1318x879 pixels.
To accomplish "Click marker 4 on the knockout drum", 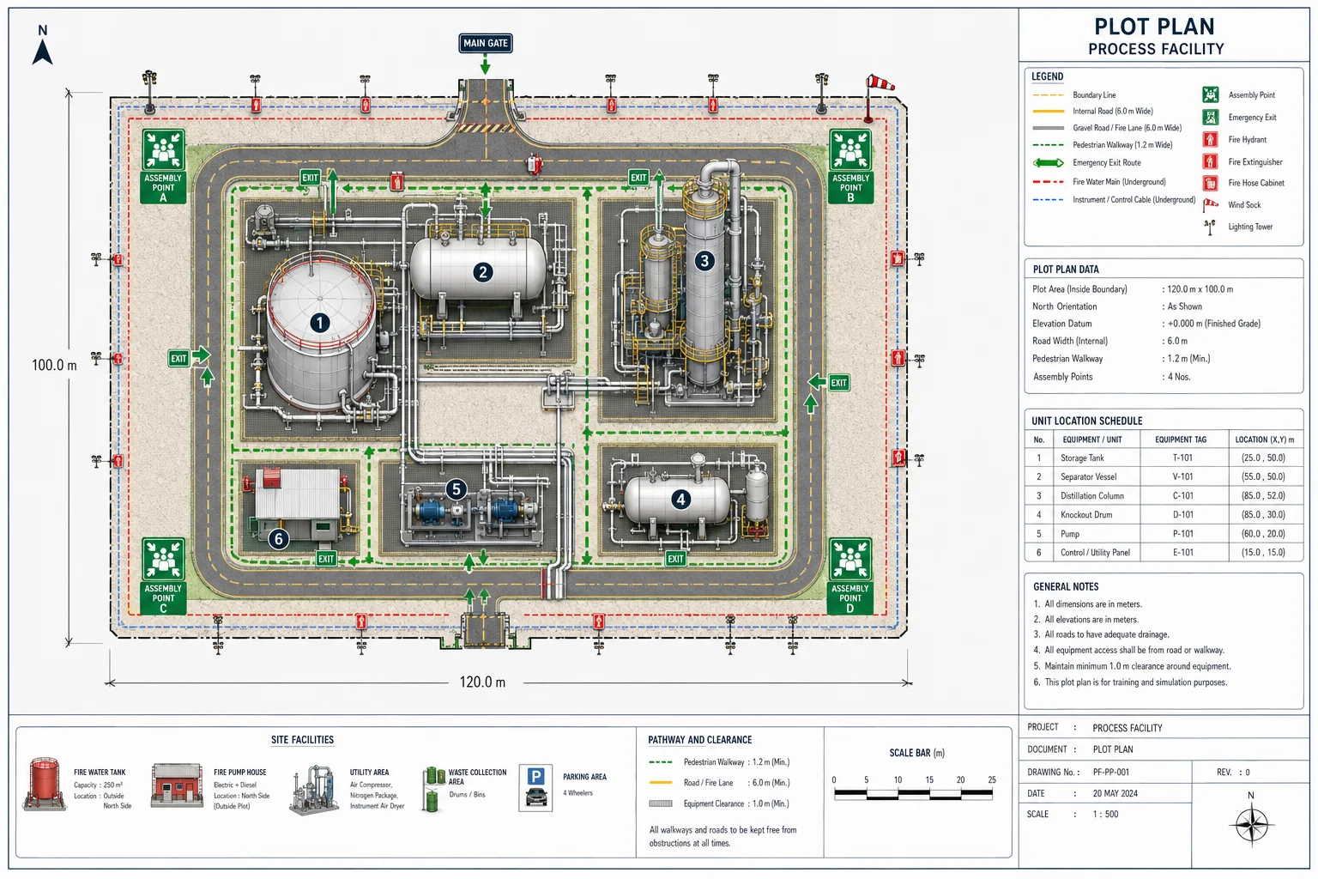I will 681,500.
